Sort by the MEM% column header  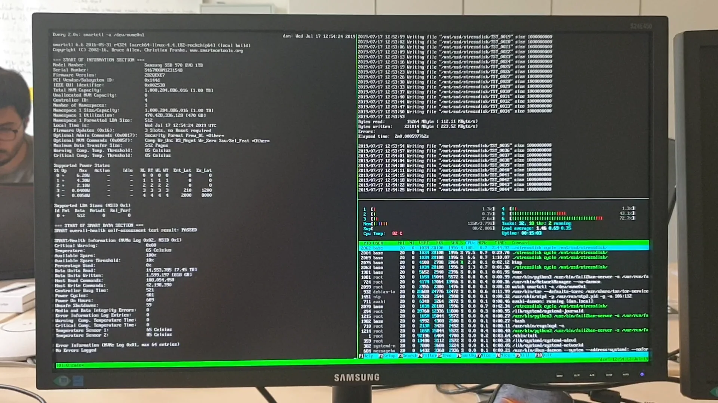(x=482, y=243)
